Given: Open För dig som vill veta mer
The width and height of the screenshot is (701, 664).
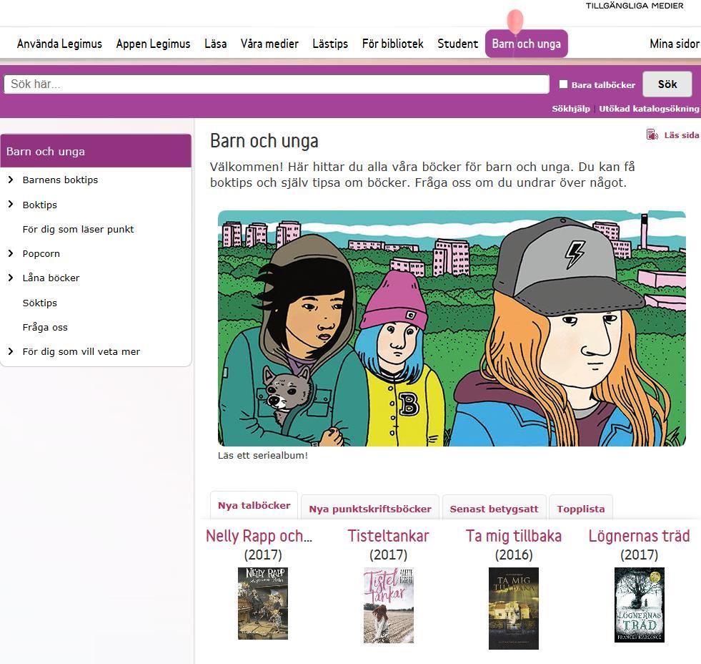Looking at the screenshot, I should point(81,352).
